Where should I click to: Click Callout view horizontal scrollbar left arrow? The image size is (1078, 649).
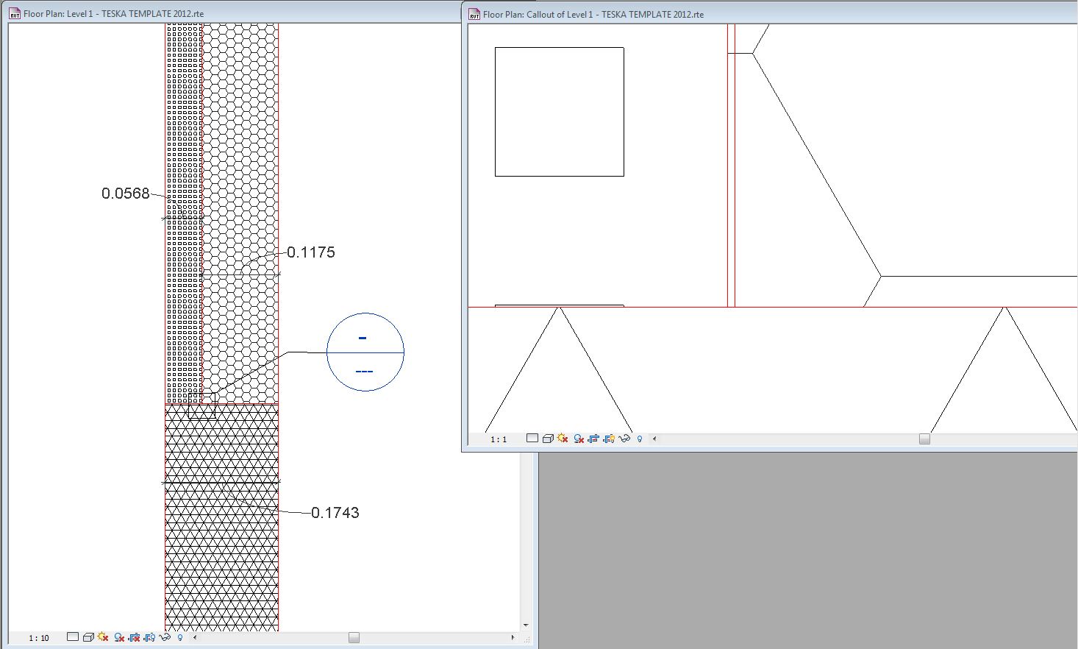tap(654, 439)
